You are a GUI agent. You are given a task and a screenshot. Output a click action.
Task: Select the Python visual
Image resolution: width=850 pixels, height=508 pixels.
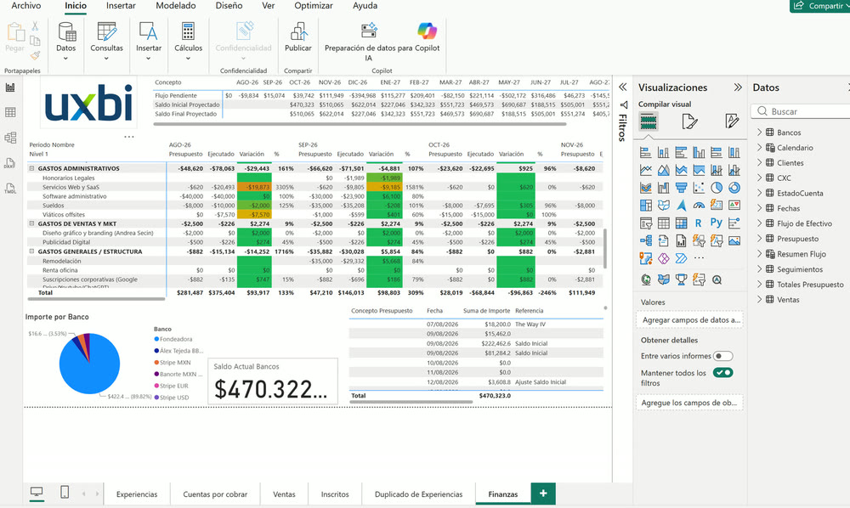point(717,223)
